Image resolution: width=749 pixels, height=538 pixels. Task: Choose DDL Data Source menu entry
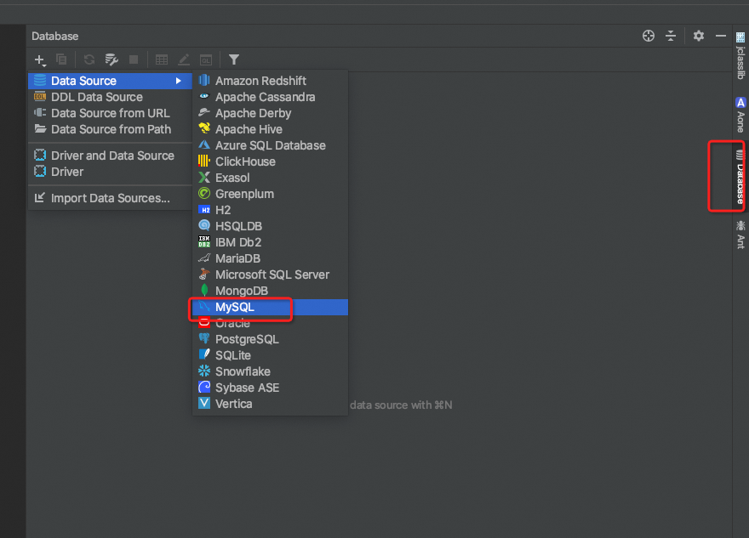coord(111,97)
